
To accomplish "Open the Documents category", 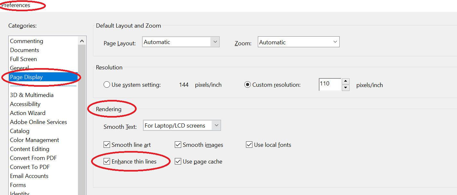I will pos(25,50).
